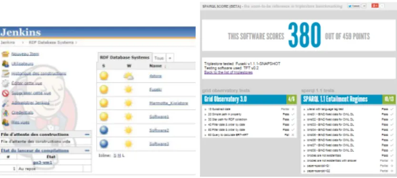Click the 'Au repos' executor status text

click(x=27, y=168)
